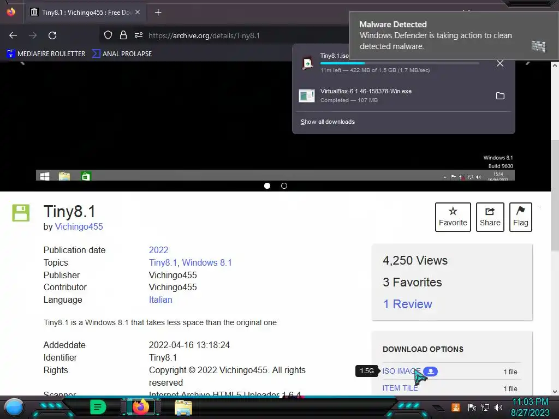Click the Firefox taskbar icon

coord(140,407)
